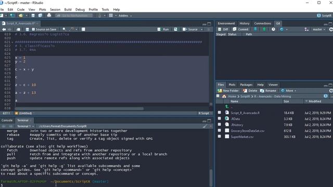This screenshot has height=187, width=333.
Task: Click the code tools wand icon
Action: click(x=72, y=29)
